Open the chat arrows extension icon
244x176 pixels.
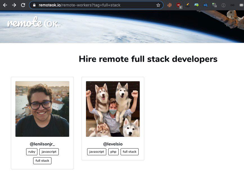(x=196, y=5)
